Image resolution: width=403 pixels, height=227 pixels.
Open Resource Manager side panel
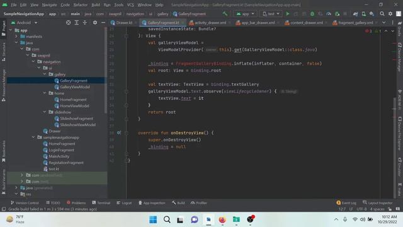[x=4, y=85]
